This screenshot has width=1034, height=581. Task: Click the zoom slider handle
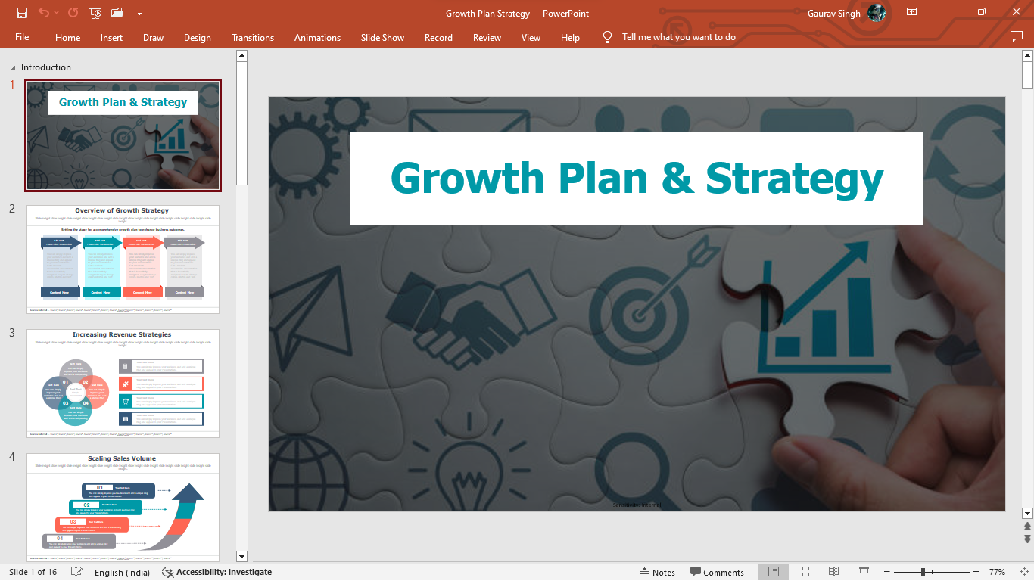coord(923,572)
